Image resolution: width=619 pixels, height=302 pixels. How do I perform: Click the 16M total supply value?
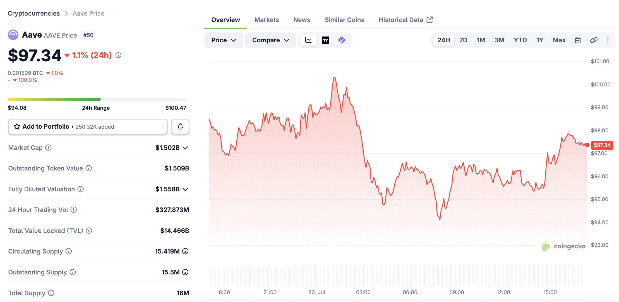(x=183, y=293)
